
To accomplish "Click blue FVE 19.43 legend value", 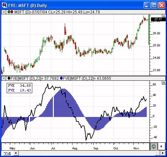I will (25, 90).
